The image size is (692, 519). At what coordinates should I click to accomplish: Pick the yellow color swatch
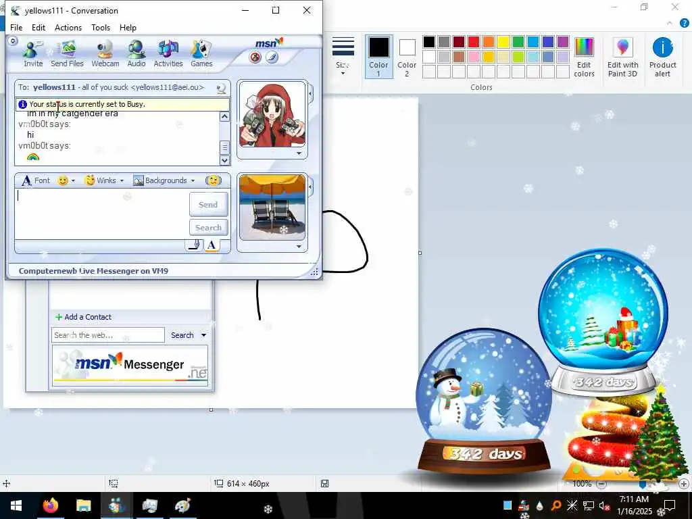503,42
